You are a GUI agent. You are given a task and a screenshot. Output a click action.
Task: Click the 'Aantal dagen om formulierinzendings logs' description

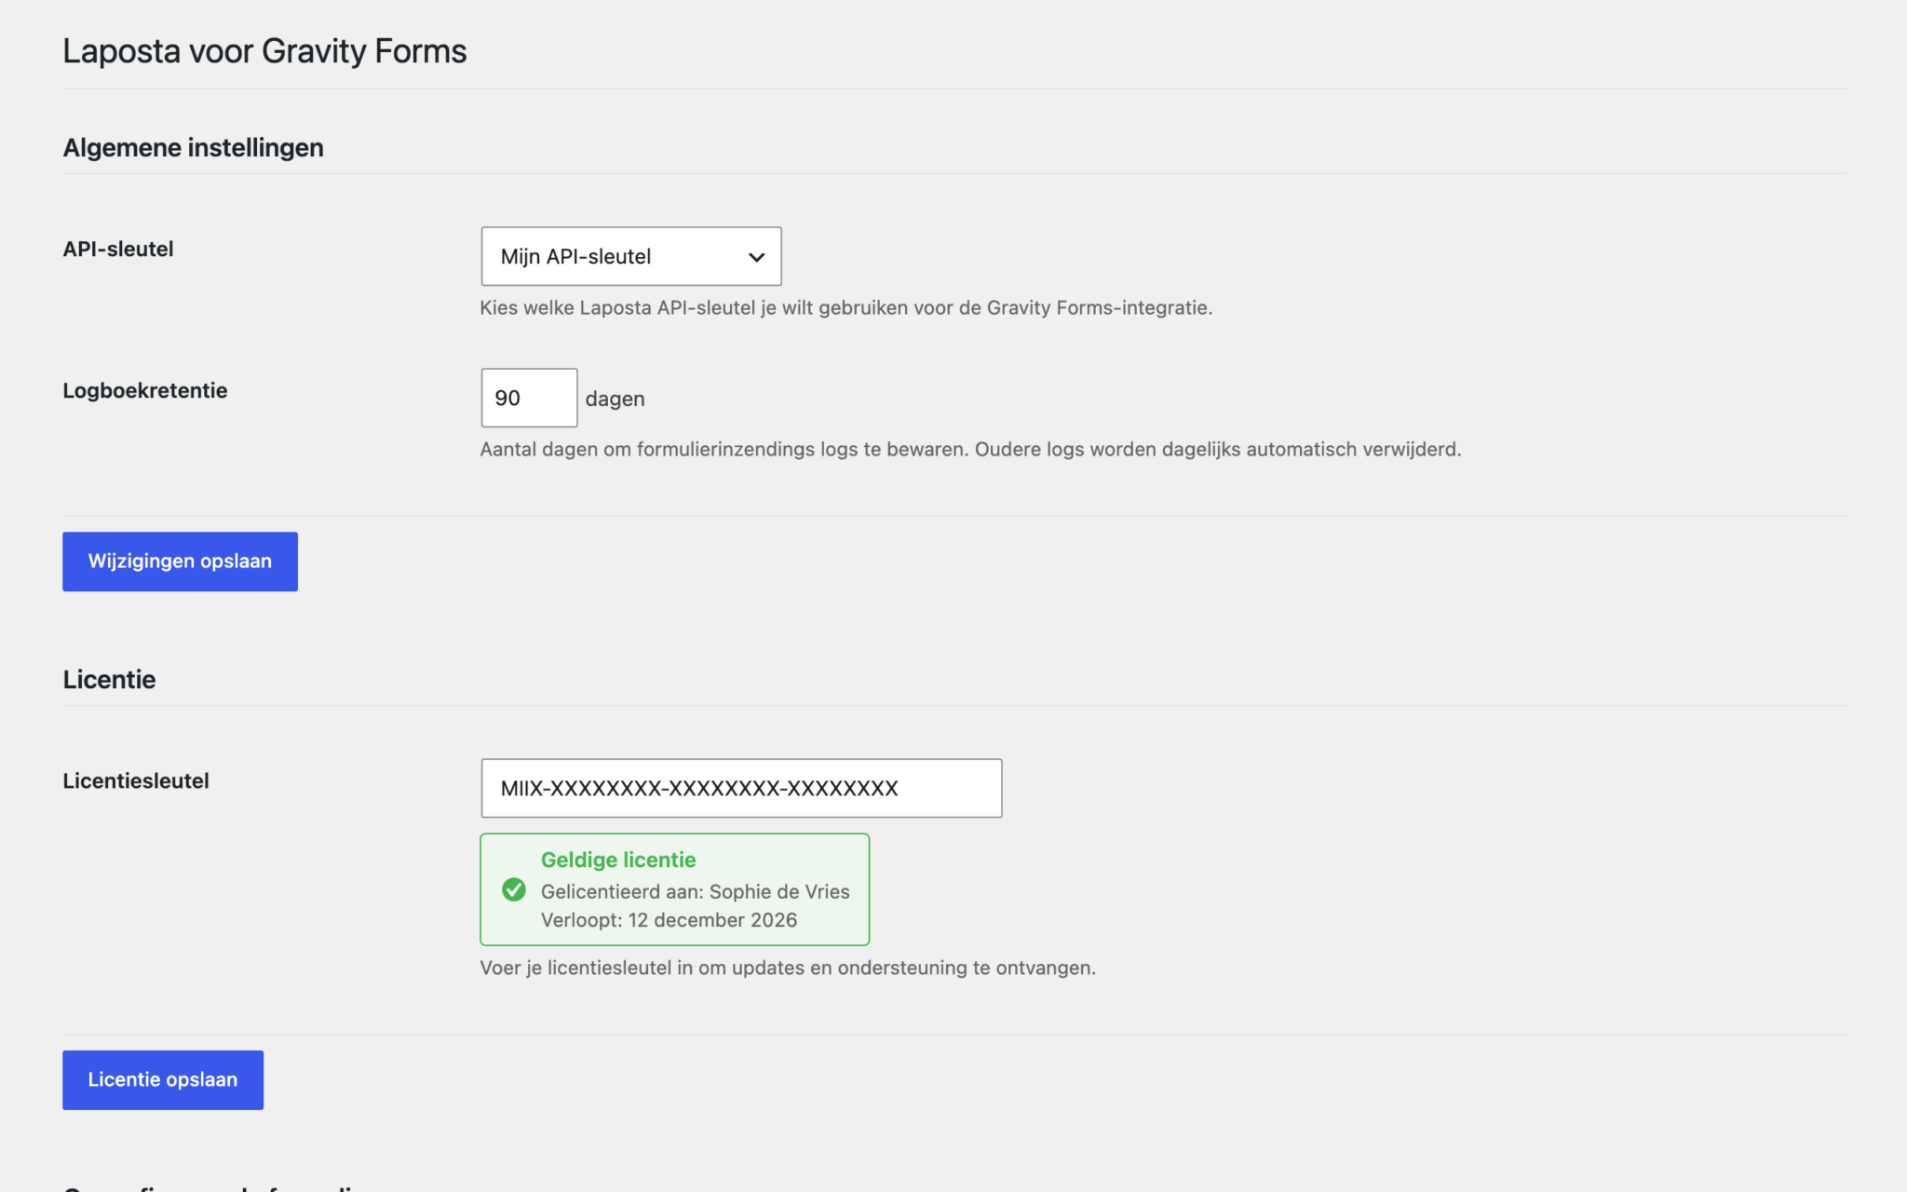point(970,449)
